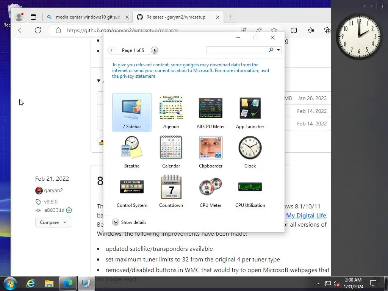Select the Clipboarder gadget
The width and height of the screenshot is (388, 291).
[x=211, y=152]
